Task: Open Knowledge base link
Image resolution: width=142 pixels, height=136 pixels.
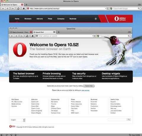Action: tap(116, 106)
